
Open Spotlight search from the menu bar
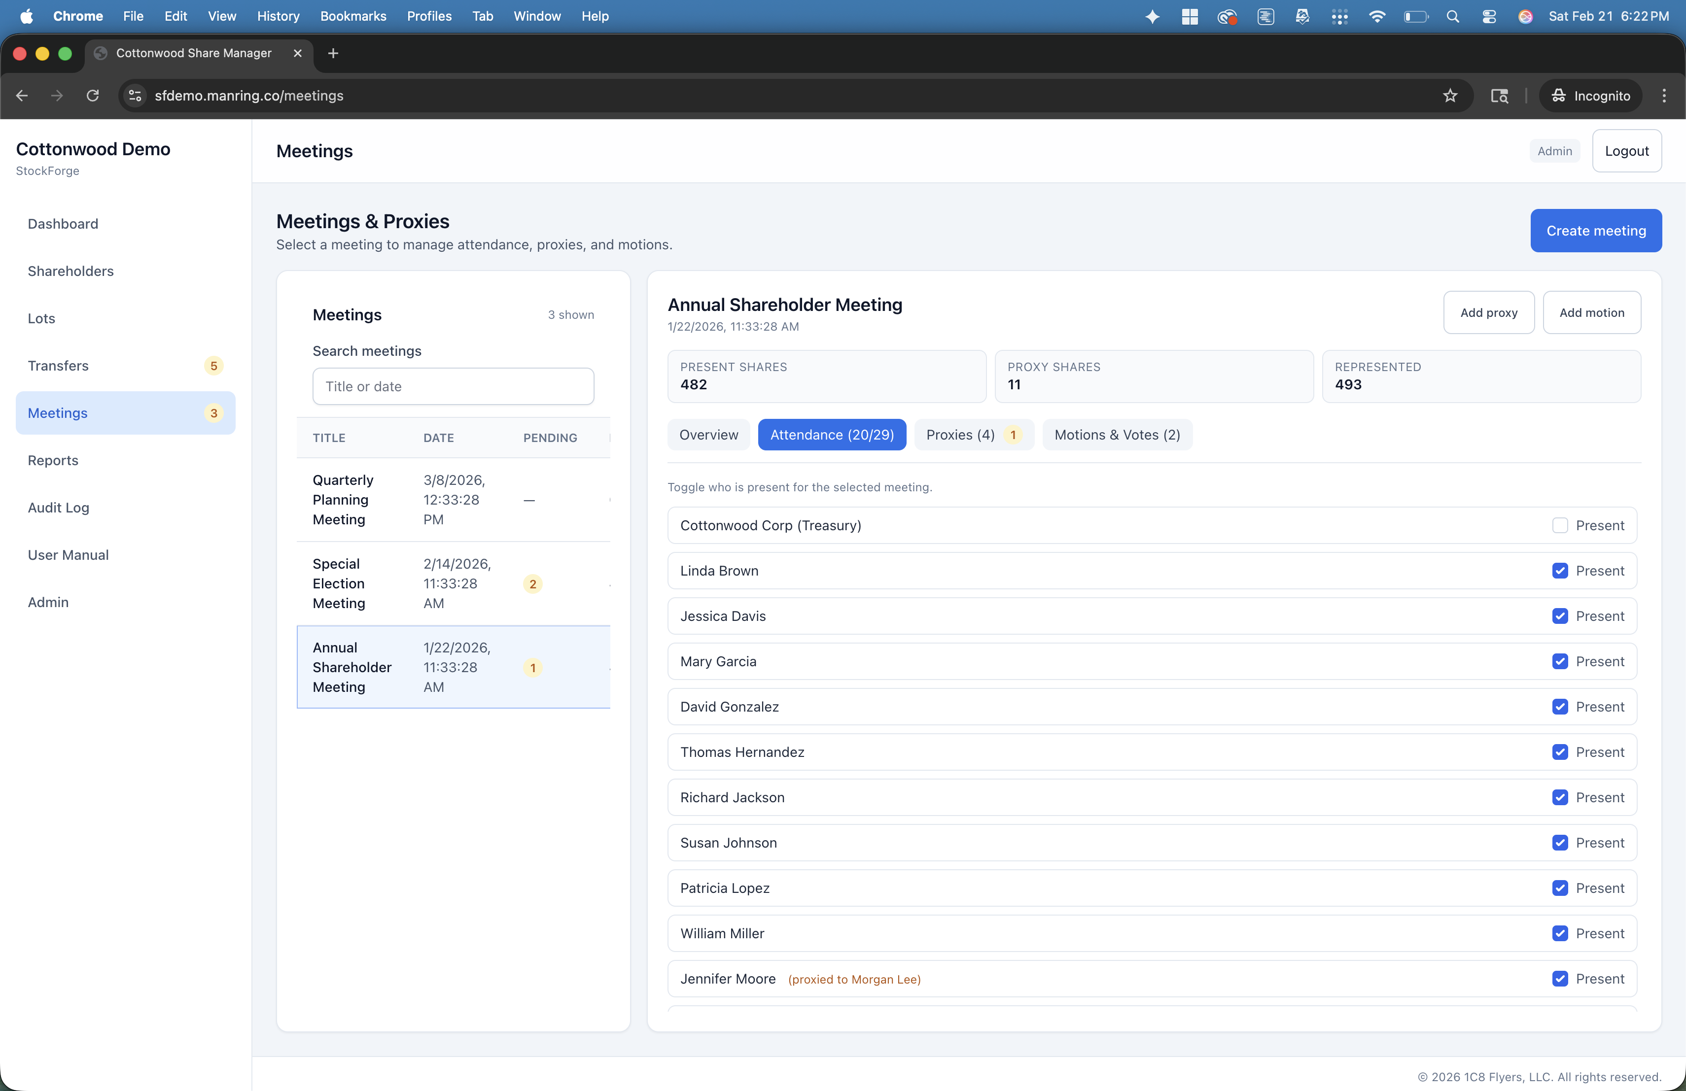pyautogui.click(x=1453, y=16)
